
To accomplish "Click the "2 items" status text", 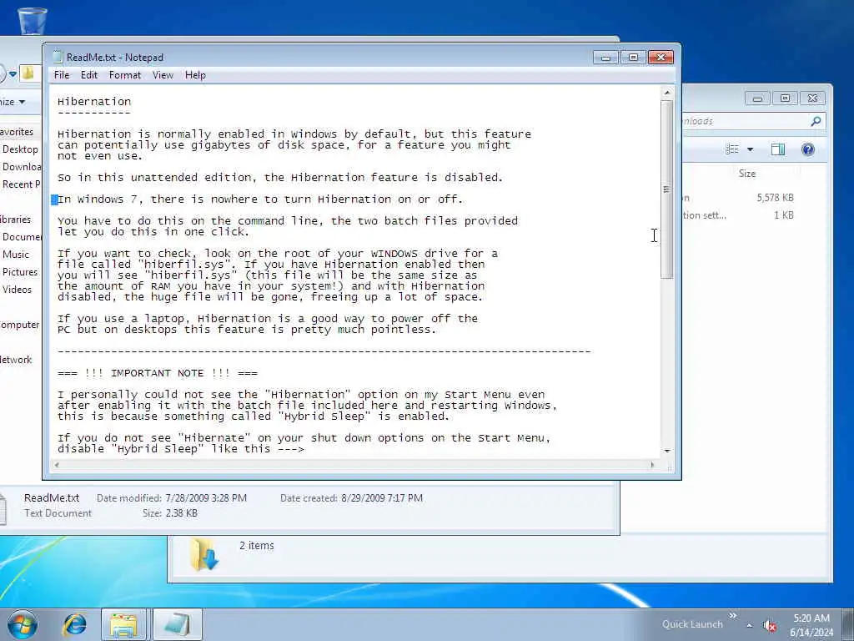I will point(257,546).
